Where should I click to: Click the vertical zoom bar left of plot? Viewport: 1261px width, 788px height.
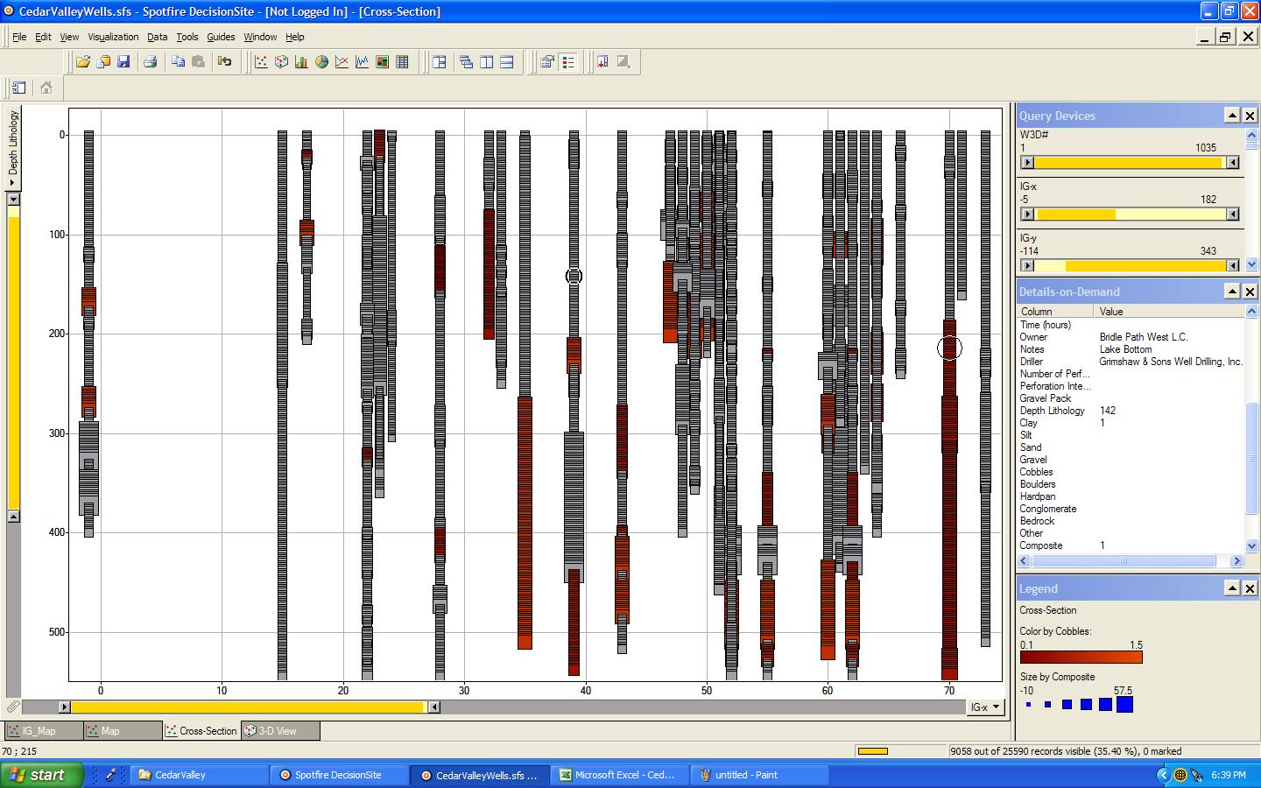[x=13, y=357]
